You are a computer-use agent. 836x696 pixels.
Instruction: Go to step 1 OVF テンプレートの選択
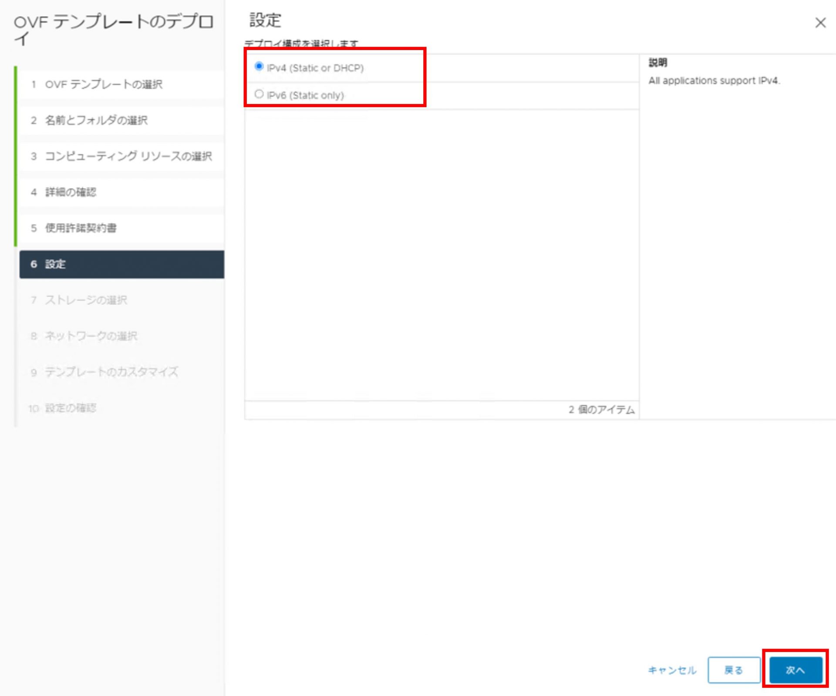click(104, 84)
